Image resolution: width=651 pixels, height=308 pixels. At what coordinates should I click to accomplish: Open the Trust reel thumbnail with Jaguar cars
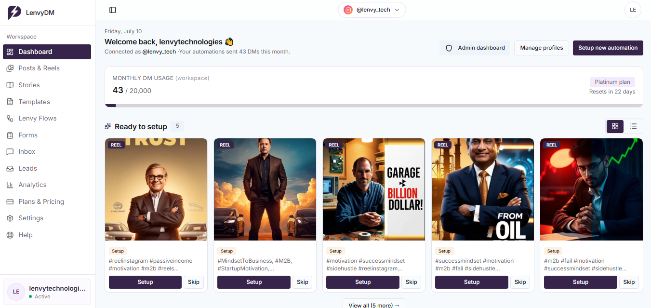tap(156, 189)
